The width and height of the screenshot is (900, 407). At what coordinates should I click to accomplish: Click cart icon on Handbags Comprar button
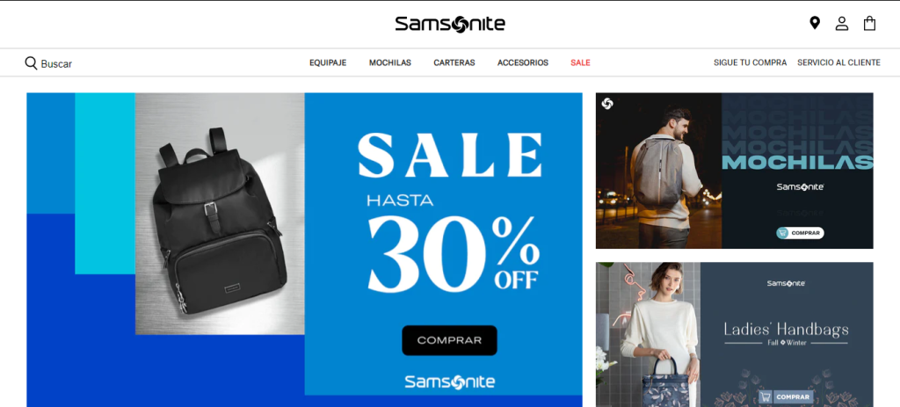click(x=765, y=396)
